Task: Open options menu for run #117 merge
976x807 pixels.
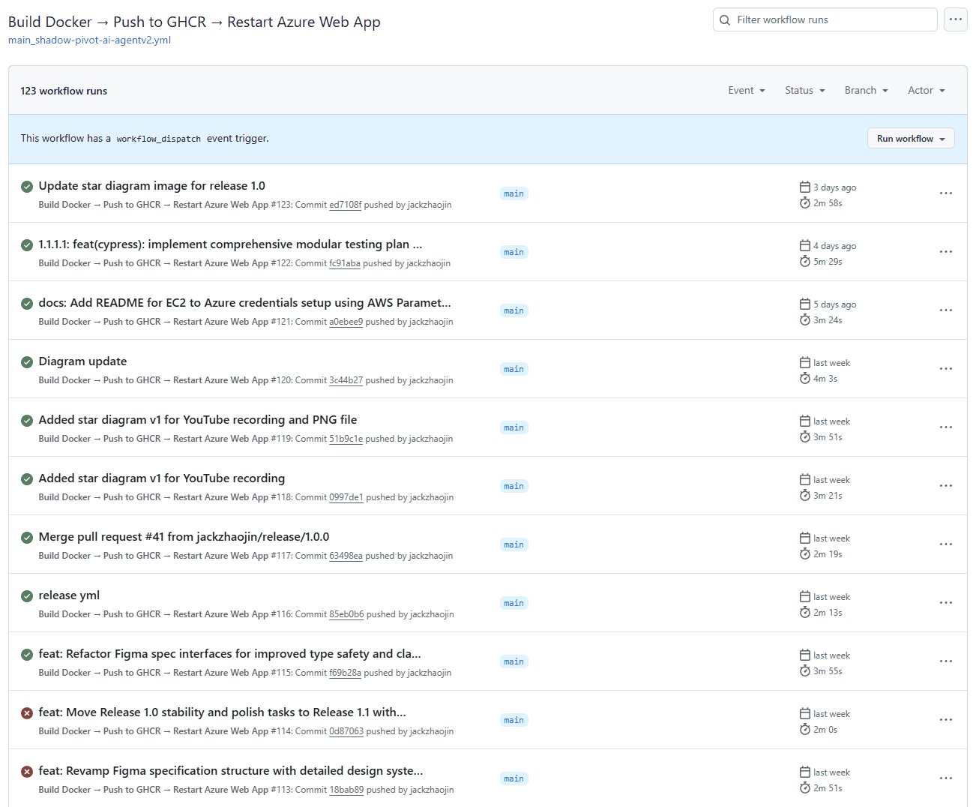Action: tap(946, 544)
